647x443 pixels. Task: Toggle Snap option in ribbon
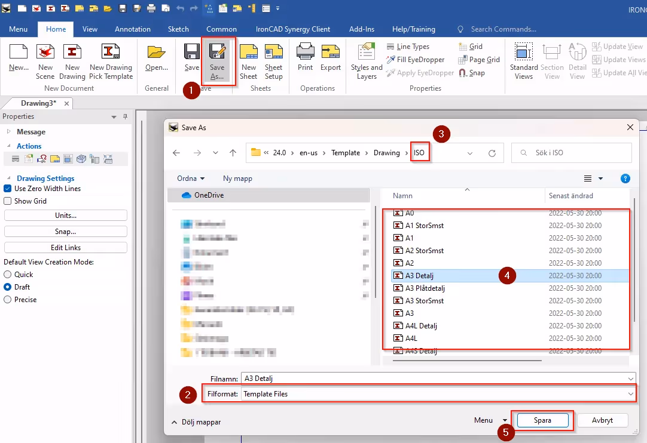(472, 73)
